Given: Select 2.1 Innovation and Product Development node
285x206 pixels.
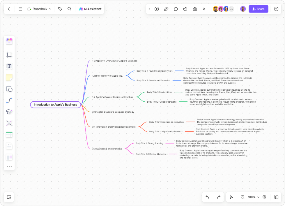Looking at the screenshot, I should point(114,127).
